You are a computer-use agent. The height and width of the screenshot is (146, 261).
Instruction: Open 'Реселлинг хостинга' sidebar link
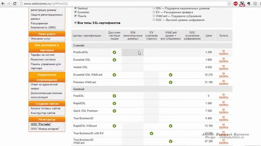43,60
